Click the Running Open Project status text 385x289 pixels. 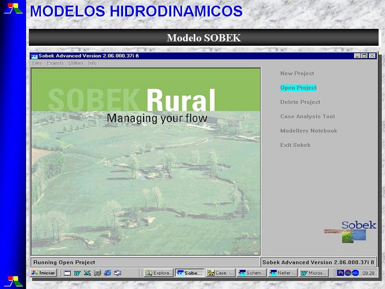[x=64, y=262]
